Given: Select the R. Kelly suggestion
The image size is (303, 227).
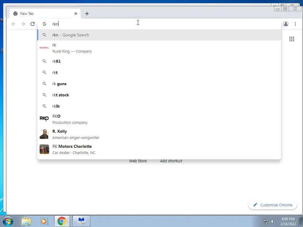Looking at the screenshot, I should point(159,134).
